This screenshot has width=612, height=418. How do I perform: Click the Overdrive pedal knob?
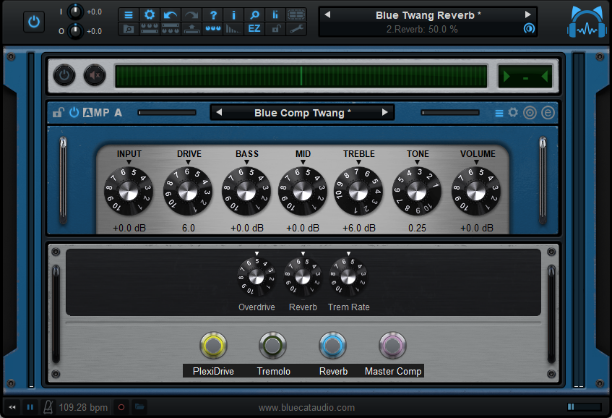pos(257,277)
